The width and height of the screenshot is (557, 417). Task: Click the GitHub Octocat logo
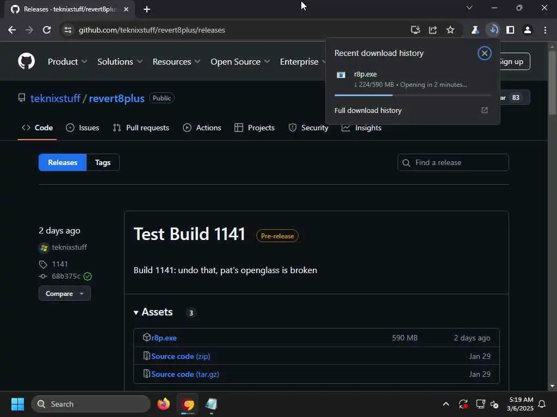coord(26,61)
